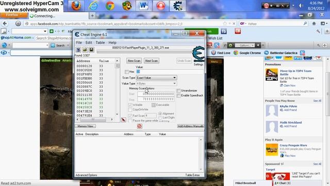Click the bookmark star in Firefox address bar
This screenshot has height=186, width=330.
(225, 24)
